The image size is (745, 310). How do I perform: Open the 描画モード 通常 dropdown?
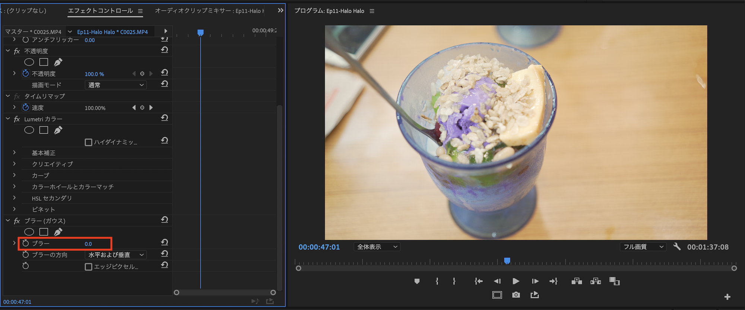pos(116,85)
